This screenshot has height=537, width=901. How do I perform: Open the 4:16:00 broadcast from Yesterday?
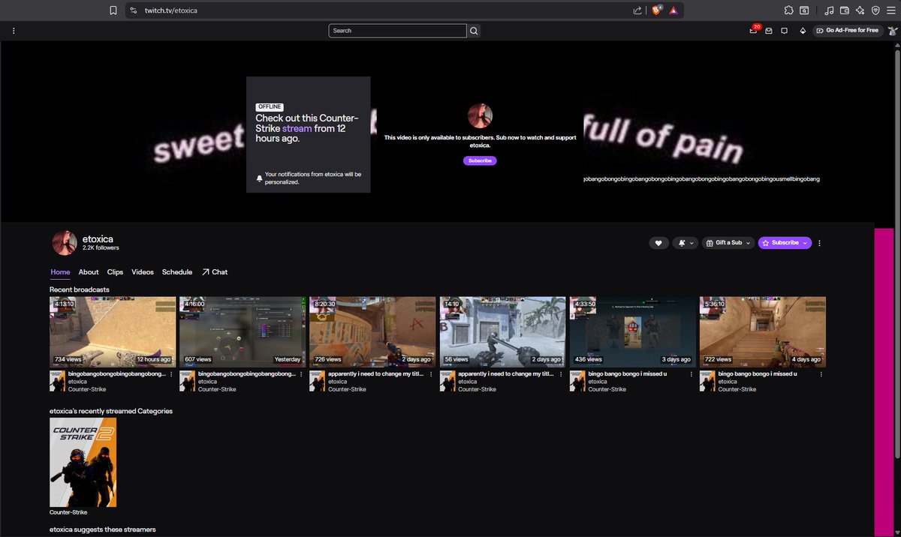click(x=243, y=331)
